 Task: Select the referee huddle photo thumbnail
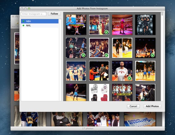tap(76, 71)
